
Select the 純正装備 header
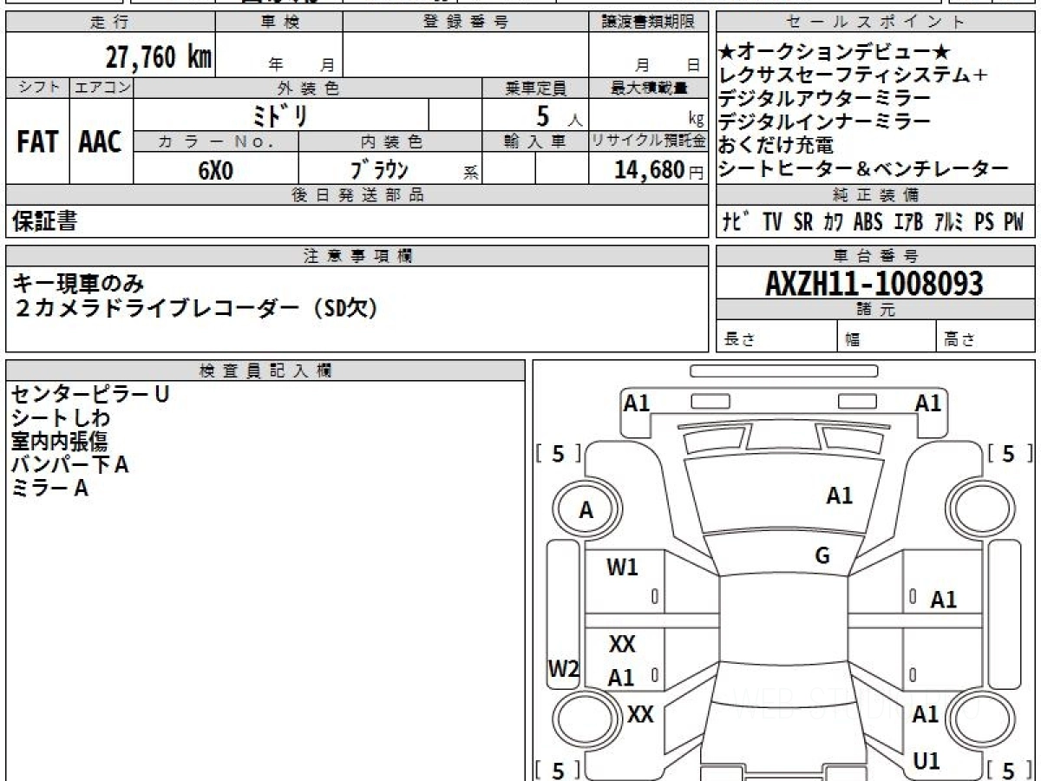point(876,195)
